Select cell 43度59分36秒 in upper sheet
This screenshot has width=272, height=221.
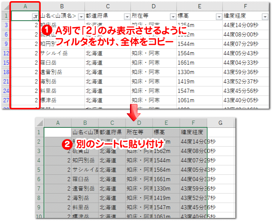point(246,72)
